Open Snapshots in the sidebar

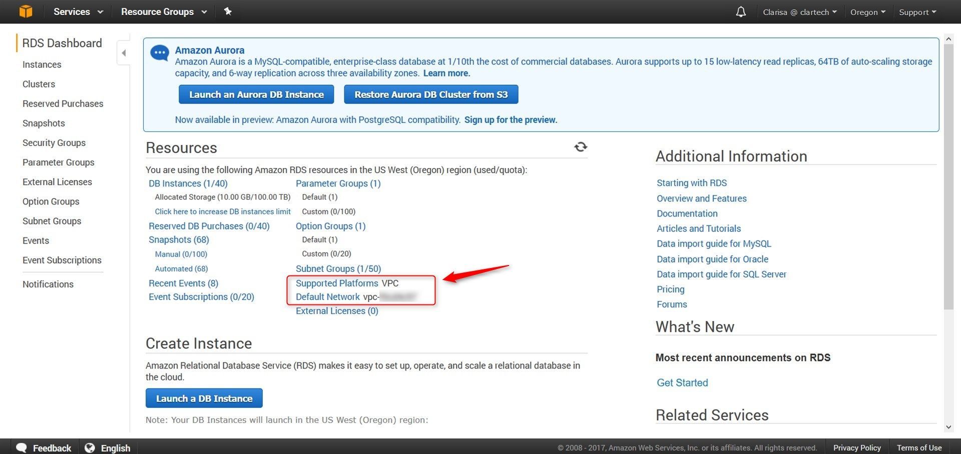(x=44, y=123)
